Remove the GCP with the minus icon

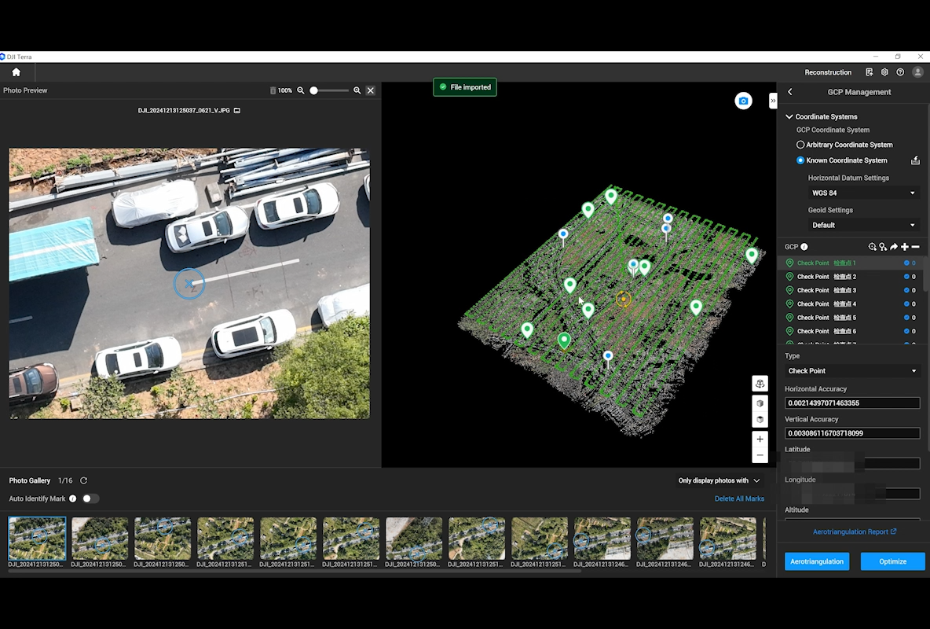[x=916, y=247]
